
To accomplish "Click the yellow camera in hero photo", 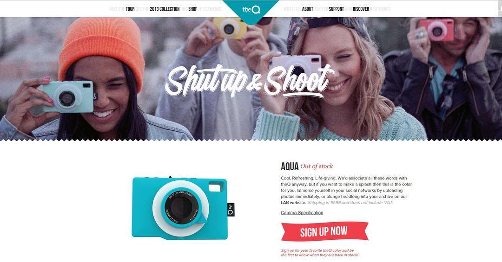I will [230, 28].
